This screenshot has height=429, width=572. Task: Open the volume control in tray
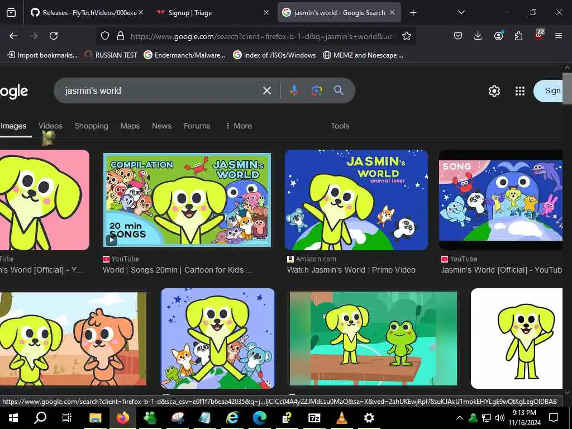coord(500,418)
